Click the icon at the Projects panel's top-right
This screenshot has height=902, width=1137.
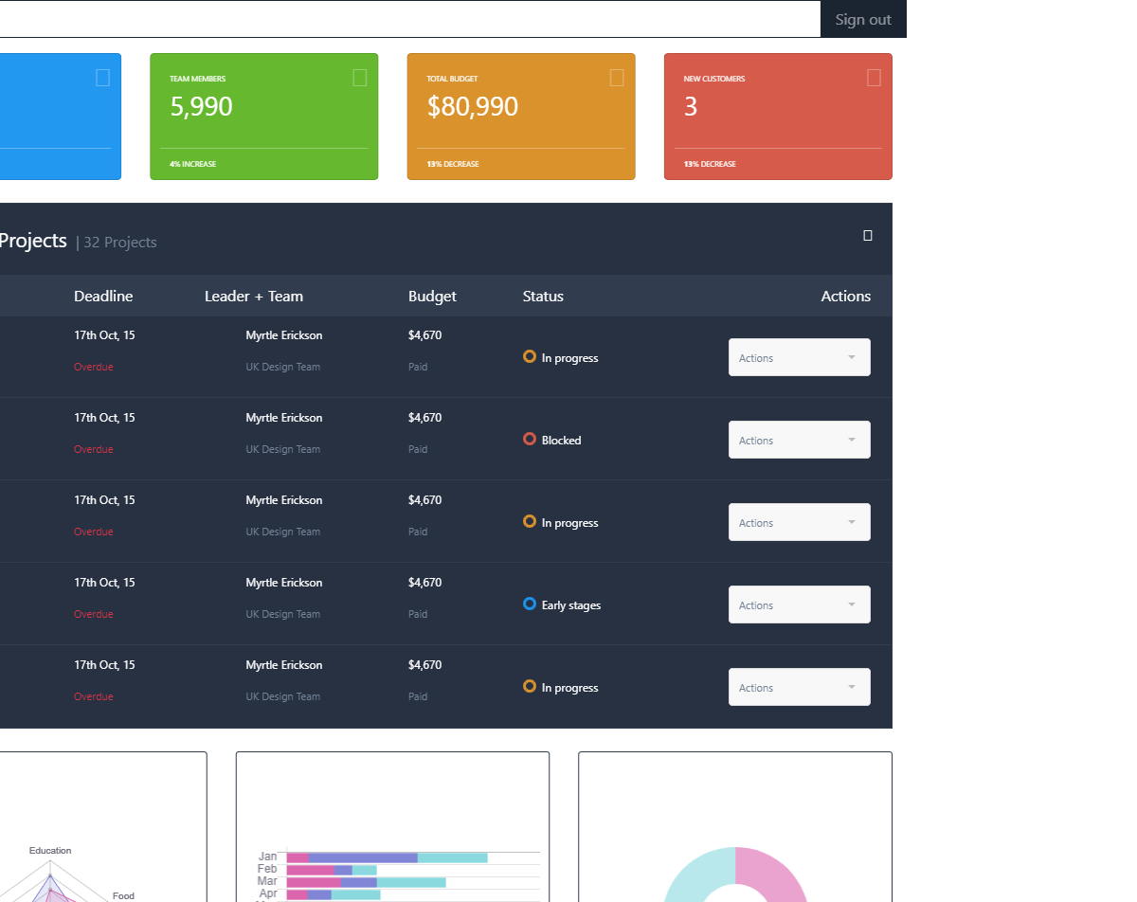[868, 236]
